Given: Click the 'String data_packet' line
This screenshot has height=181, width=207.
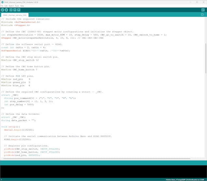Looking at the screenshot, I should pyautogui.click(x=19, y=121).
